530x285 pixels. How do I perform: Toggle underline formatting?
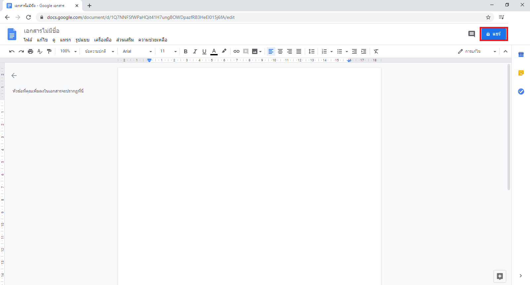[x=204, y=51]
